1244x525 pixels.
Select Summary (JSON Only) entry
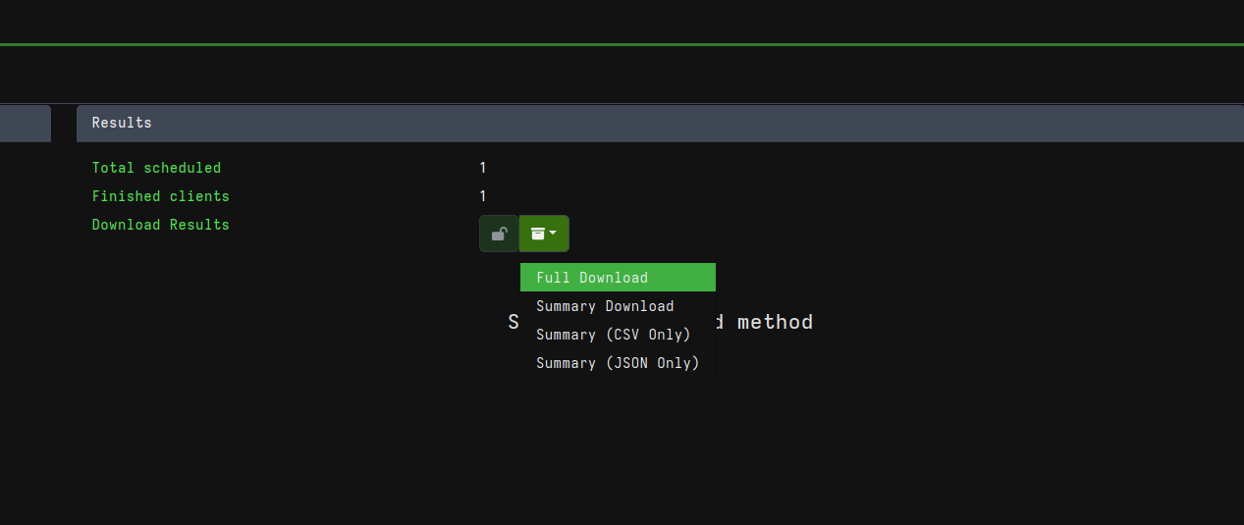point(618,363)
